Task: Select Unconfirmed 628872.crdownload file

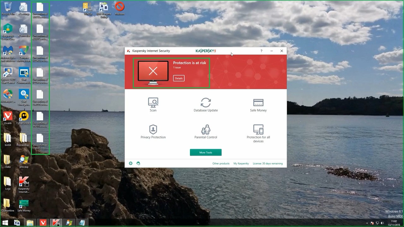Action: point(40,32)
